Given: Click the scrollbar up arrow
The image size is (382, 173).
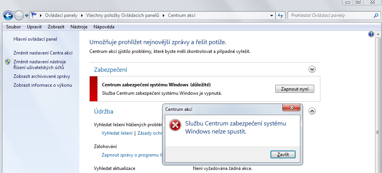Looking at the screenshot, I should coord(378,34).
